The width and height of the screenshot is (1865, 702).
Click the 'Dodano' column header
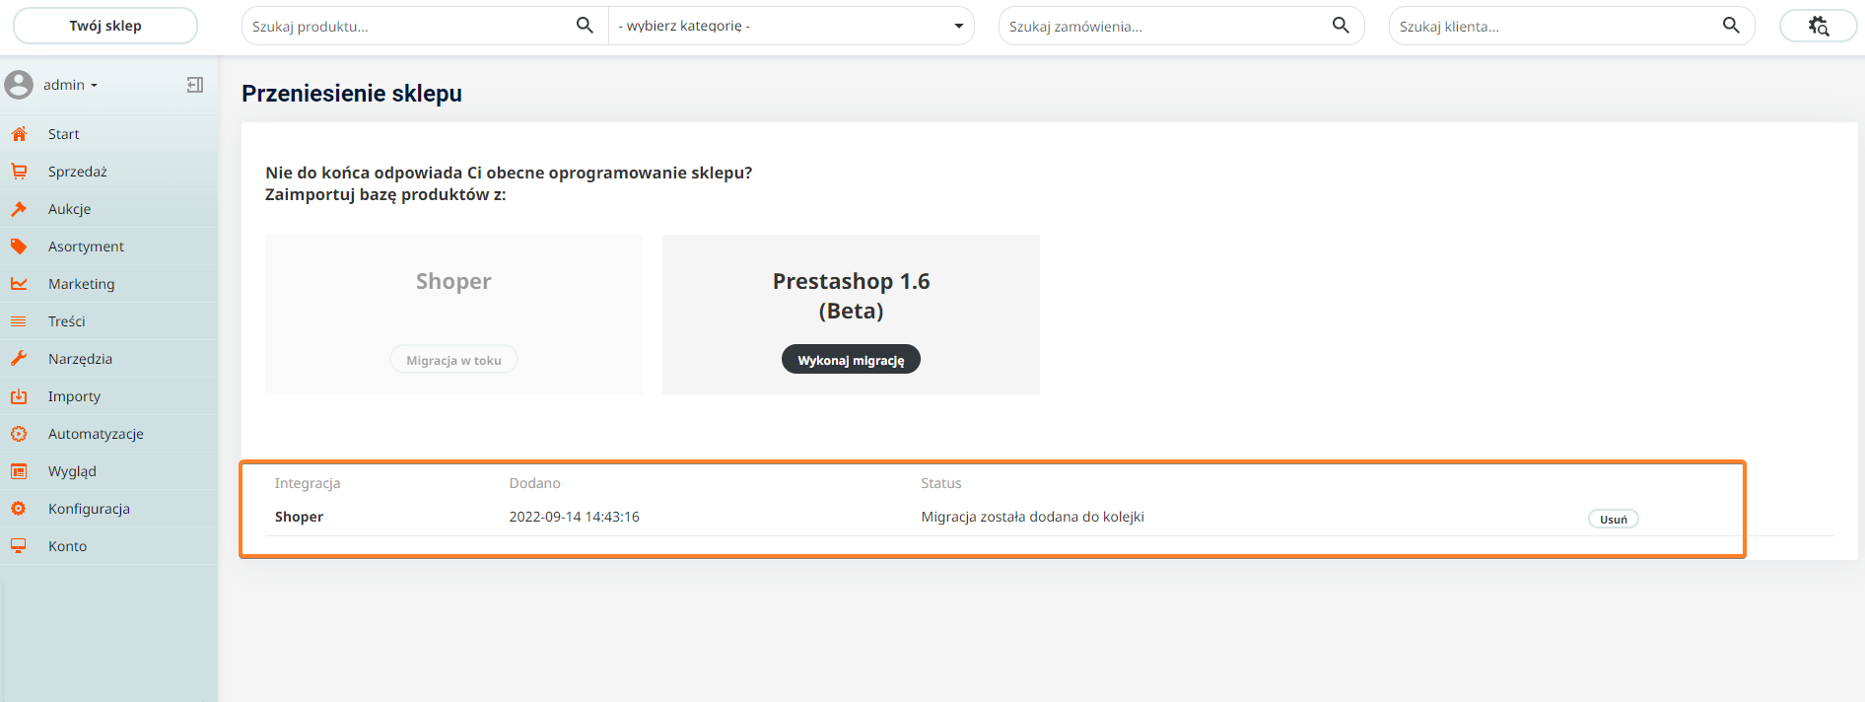click(534, 483)
